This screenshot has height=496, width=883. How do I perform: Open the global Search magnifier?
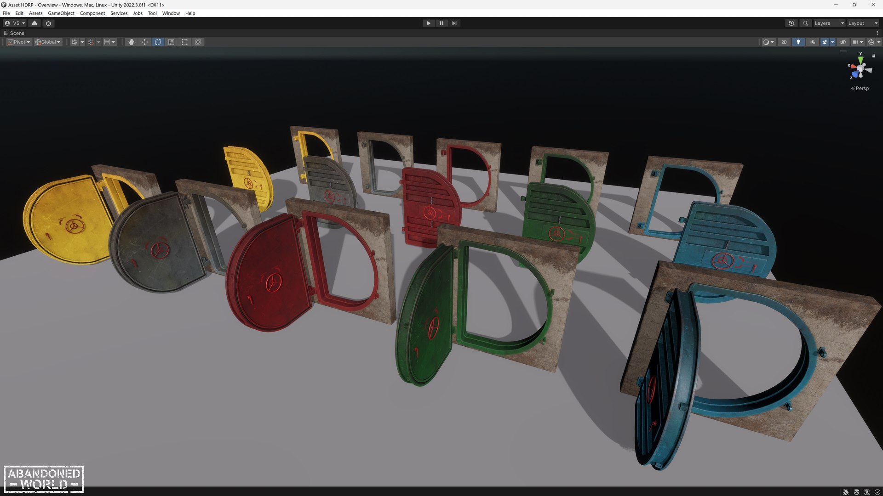(x=805, y=23)
